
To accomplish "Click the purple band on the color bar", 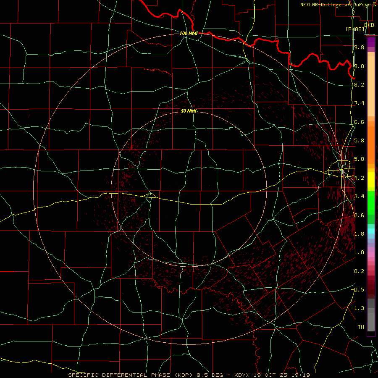I will 371,42.
